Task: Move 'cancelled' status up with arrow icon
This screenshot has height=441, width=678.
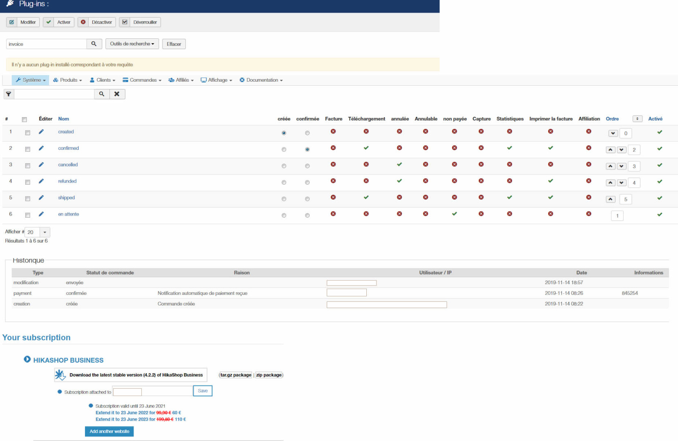Action: (x=610, y=166)
